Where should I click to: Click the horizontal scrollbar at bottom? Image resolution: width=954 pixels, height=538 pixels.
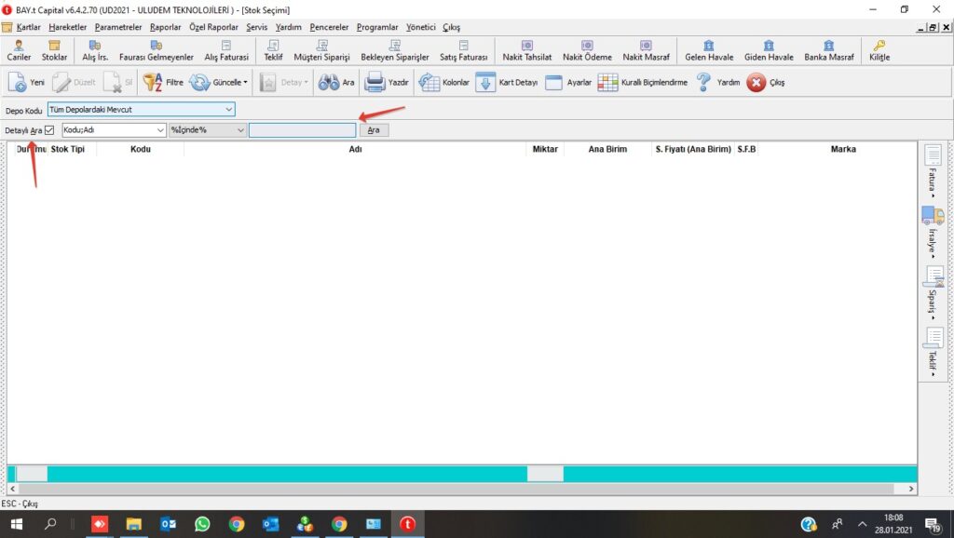pos(466,489)
